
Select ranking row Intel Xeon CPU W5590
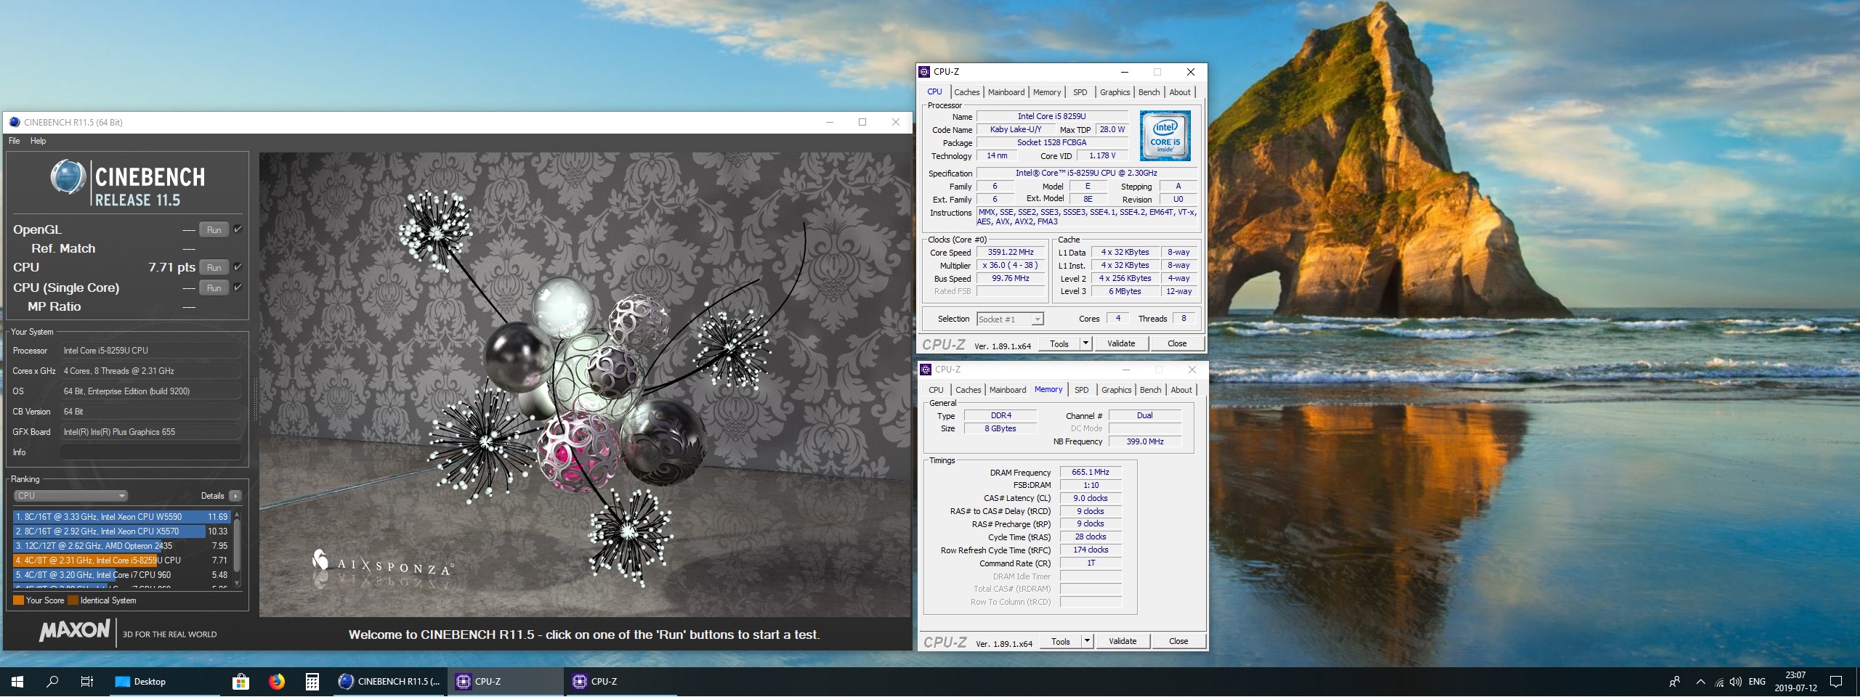(121, 517)
